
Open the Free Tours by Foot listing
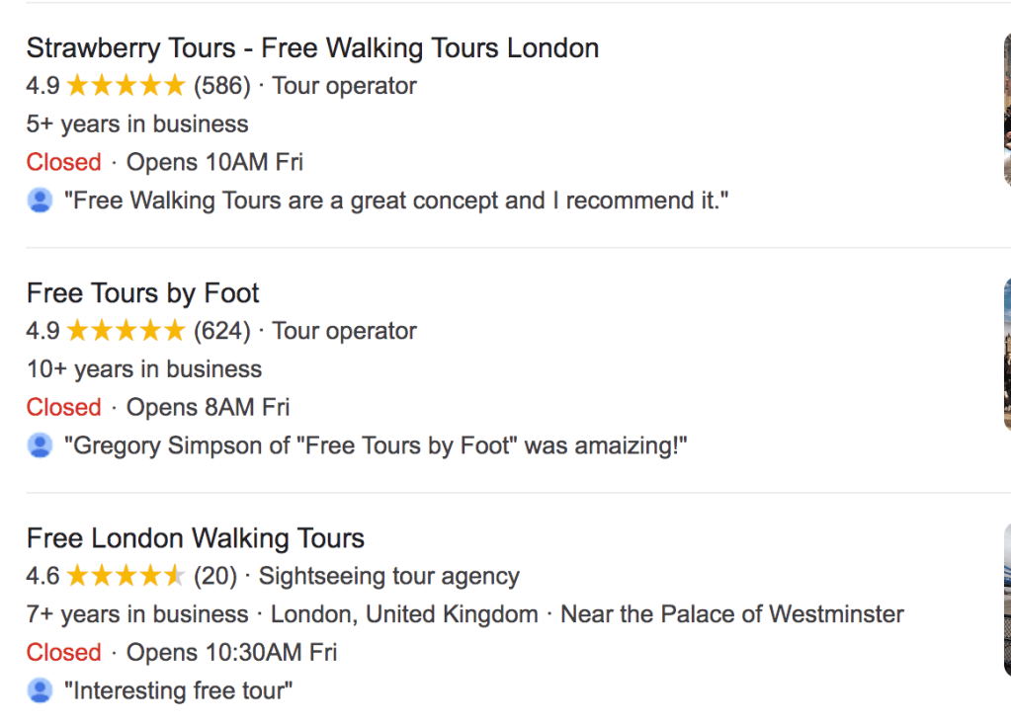point(143,293)
